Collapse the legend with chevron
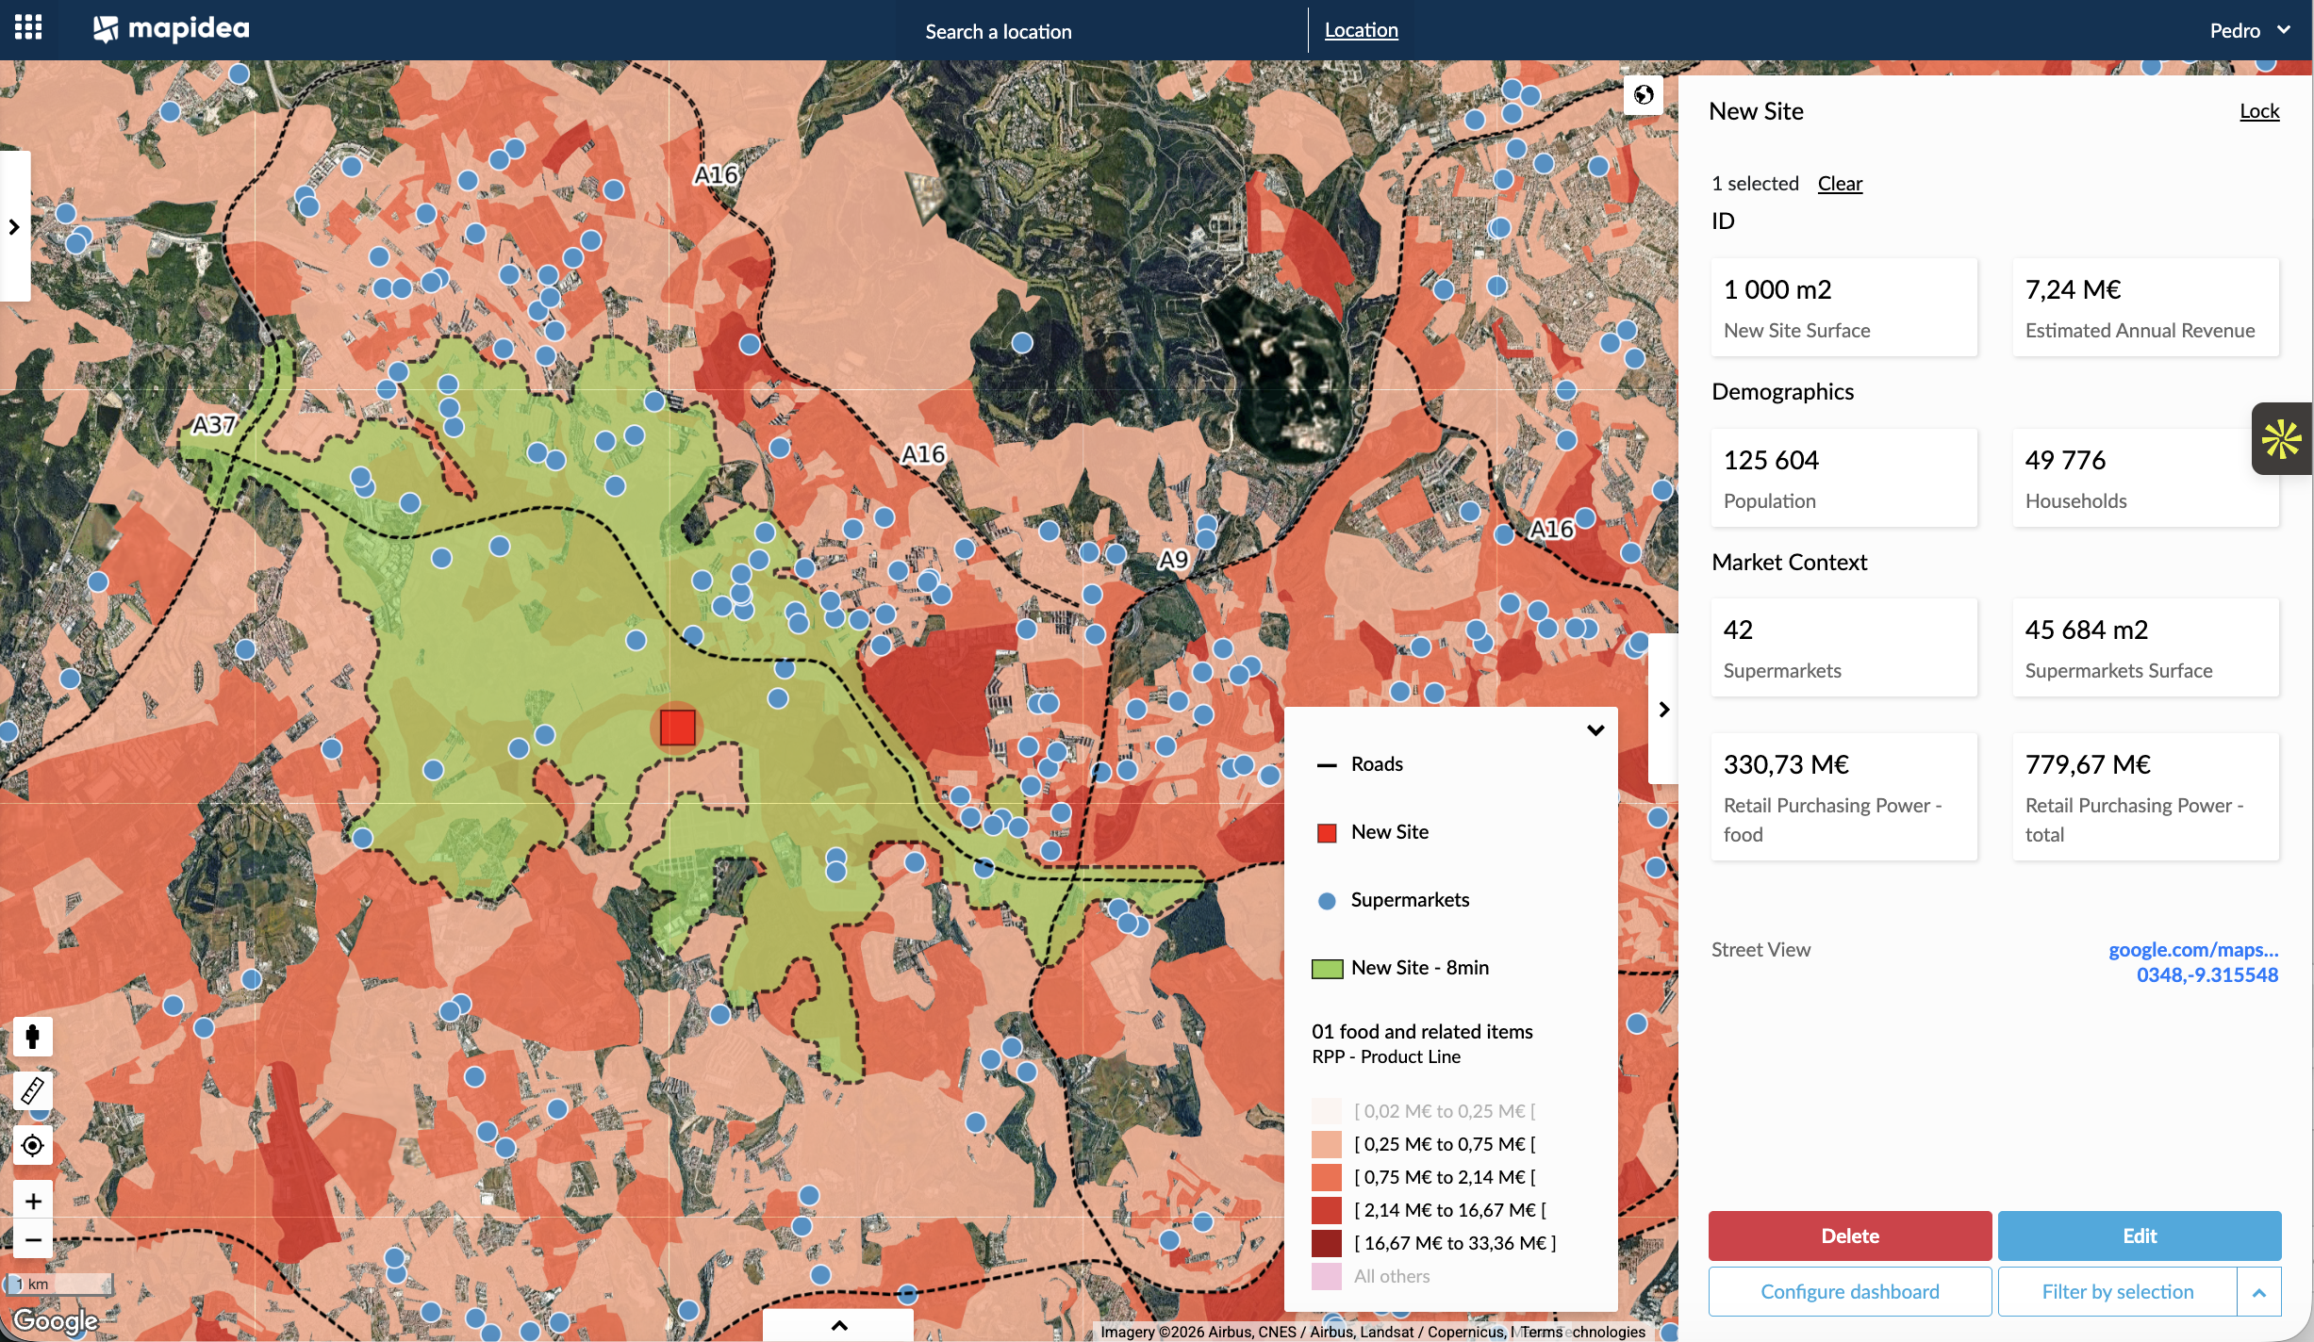 1595,730
